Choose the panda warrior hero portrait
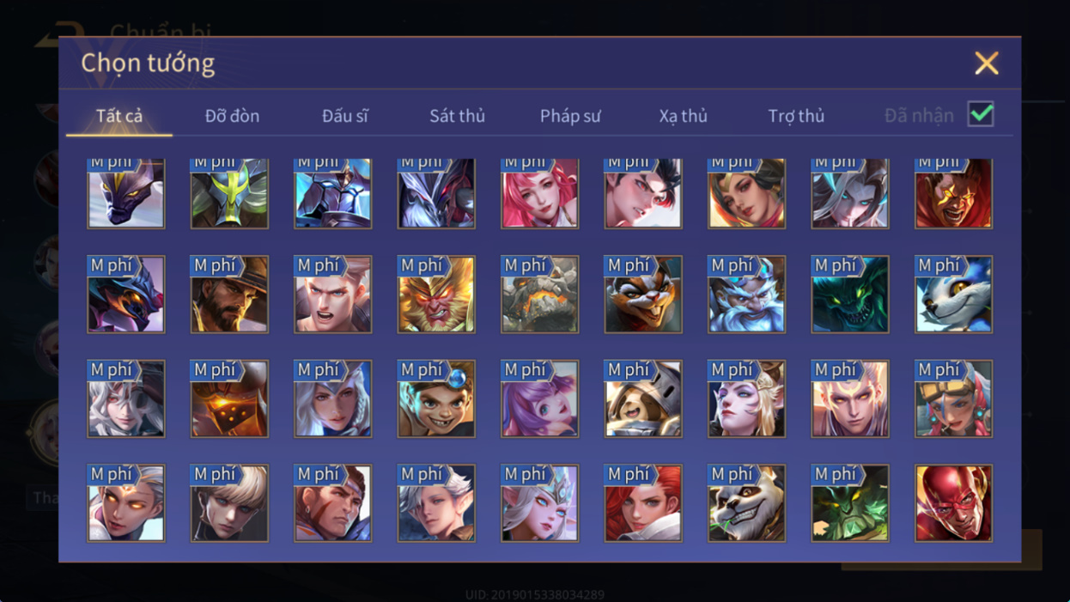The image size is (1070, 602). [x=746, y=503]
